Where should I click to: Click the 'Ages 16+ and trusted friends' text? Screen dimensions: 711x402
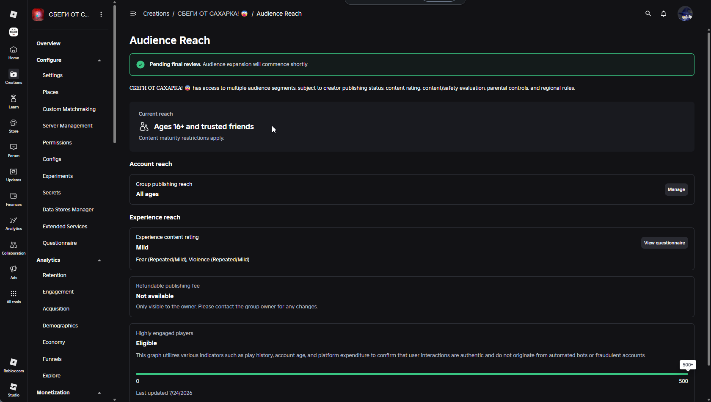point(204,127)
